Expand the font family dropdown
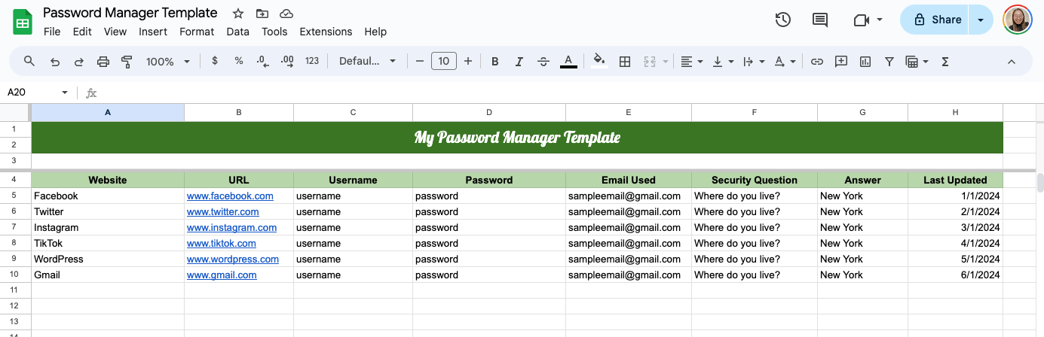This screenshot has width=1044, height=337. point(367,62)
